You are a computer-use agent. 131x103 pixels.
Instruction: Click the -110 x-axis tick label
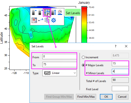coord(26,73)
